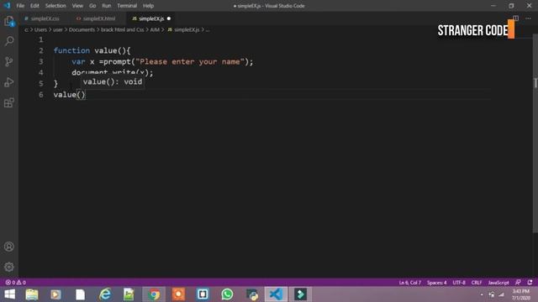Open the View menu
Viewport: 538px width, 302px height.
77,6
